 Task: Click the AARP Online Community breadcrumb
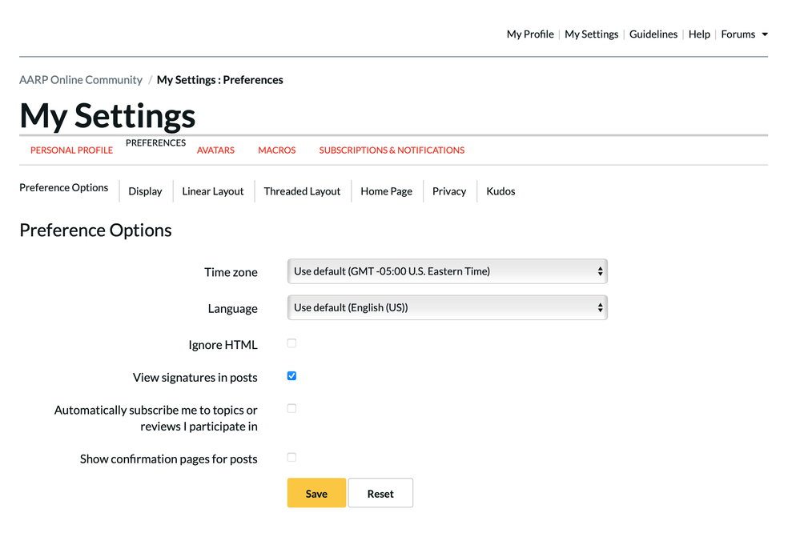coord(81,80)
